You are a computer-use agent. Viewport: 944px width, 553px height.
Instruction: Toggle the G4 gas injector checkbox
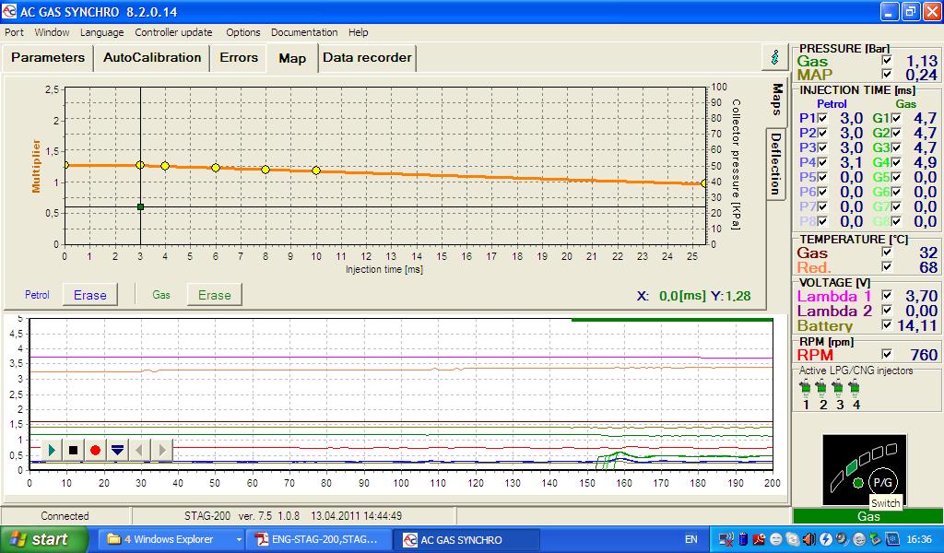(x=896, y=162)
